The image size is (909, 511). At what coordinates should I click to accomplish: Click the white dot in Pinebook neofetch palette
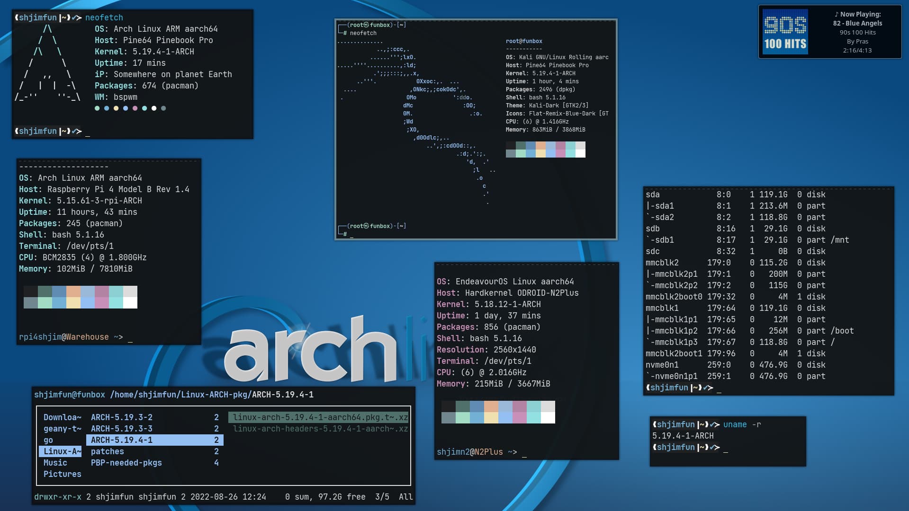coord(154,108)
